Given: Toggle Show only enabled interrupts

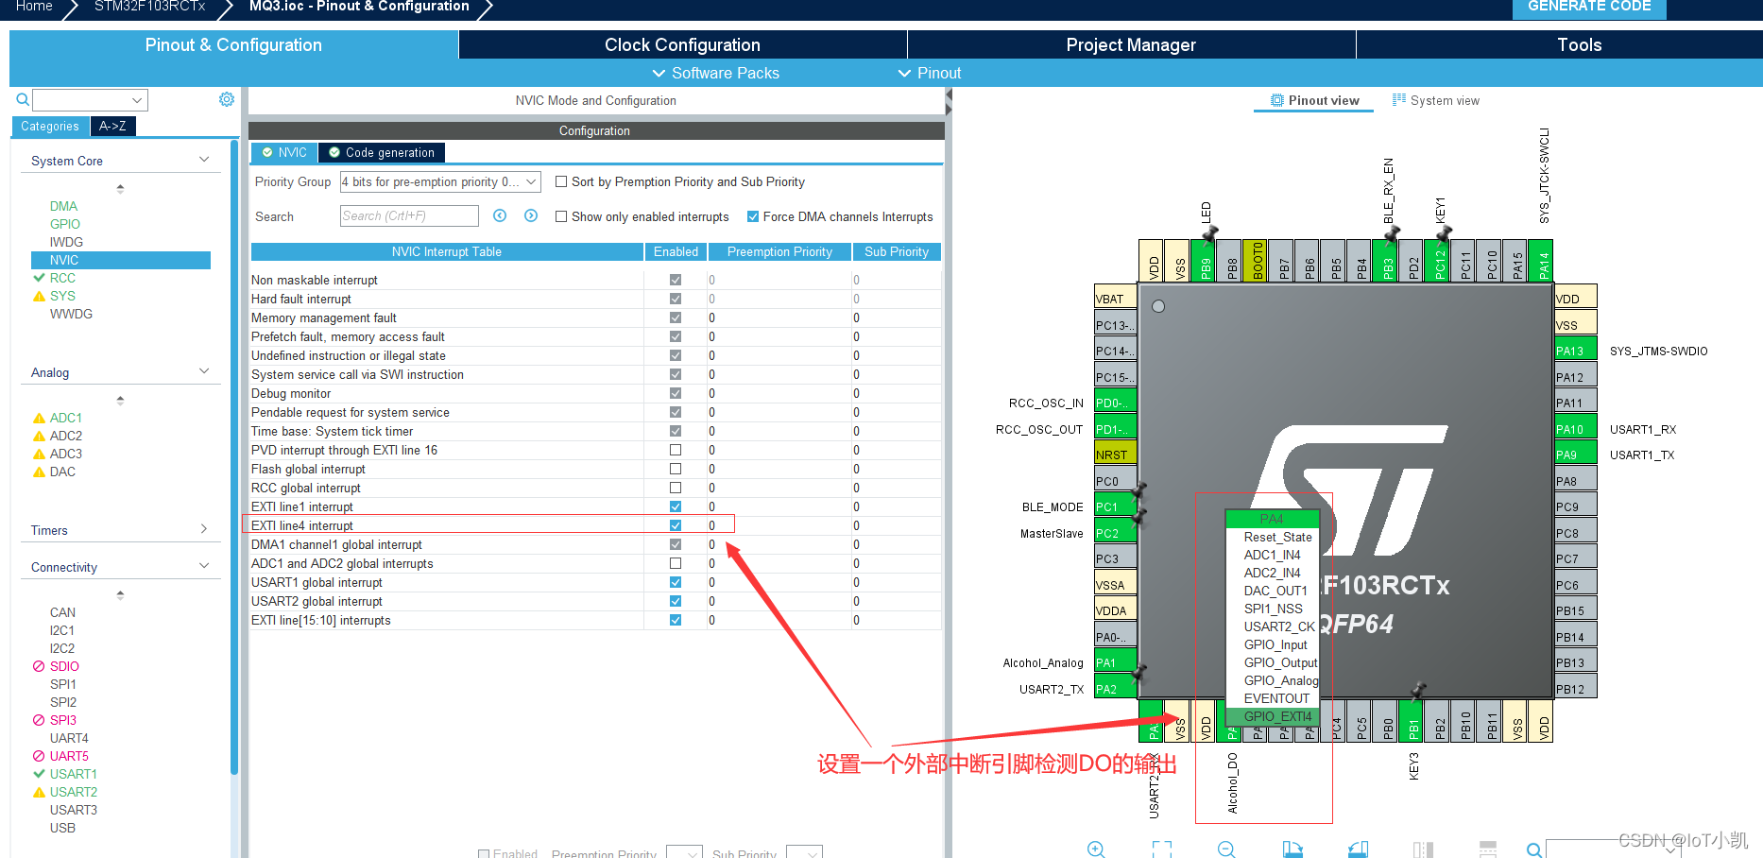Looking at the screenshot, I should coord(561,216).
